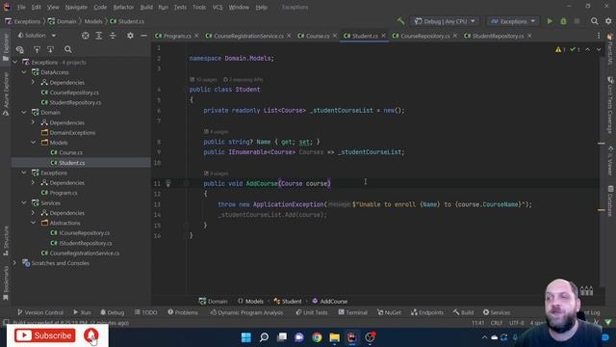The image size is (616, 347).
Task: Click the Student breadcrumb at editor bottom
Action: click(x=288, y=302)
